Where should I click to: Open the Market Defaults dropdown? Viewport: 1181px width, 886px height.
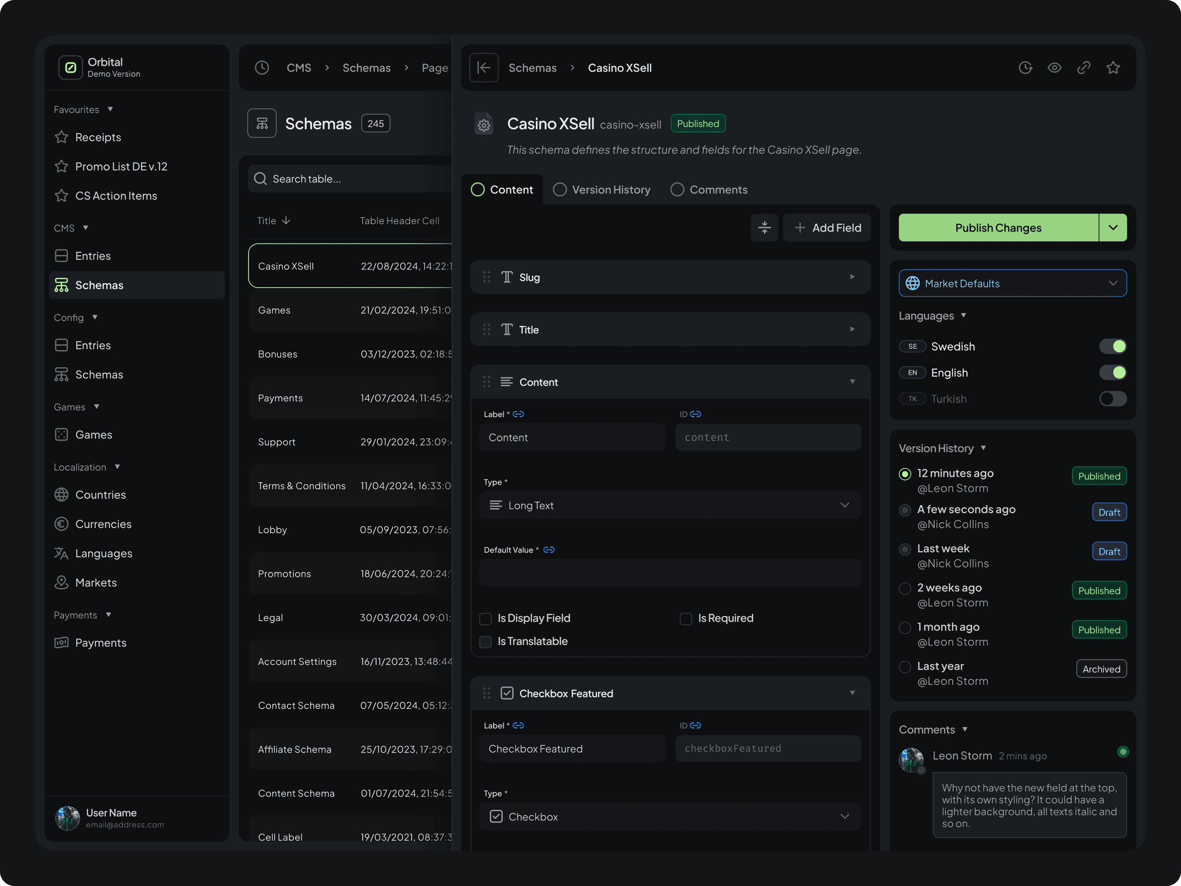point(1012,283)
